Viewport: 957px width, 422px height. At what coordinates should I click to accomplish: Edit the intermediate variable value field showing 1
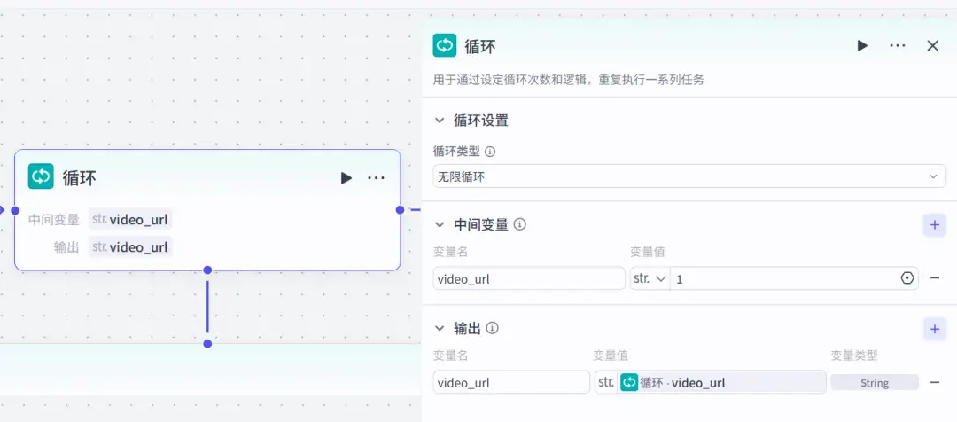[784, 278]
